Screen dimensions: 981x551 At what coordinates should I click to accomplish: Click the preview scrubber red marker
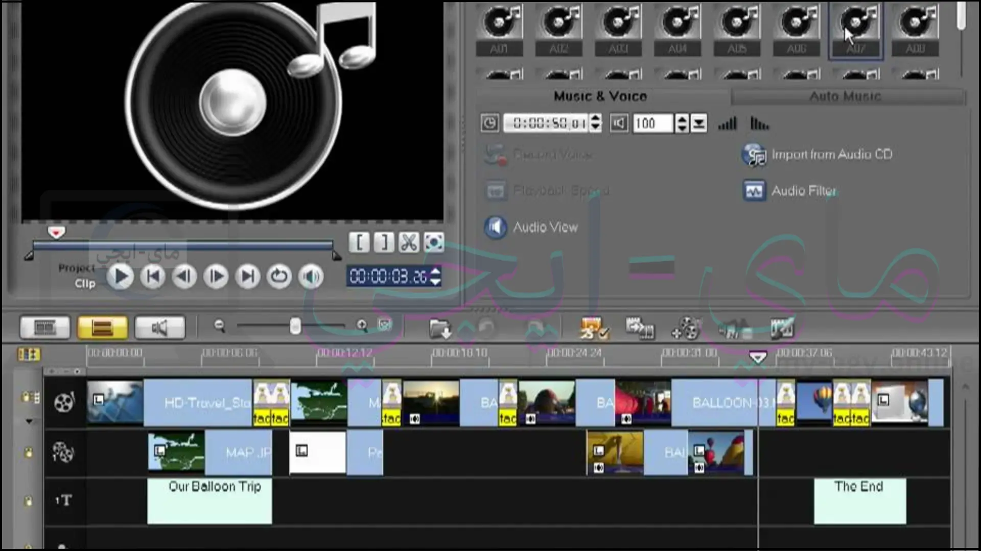pyautogui.click(x=56, y=233)
